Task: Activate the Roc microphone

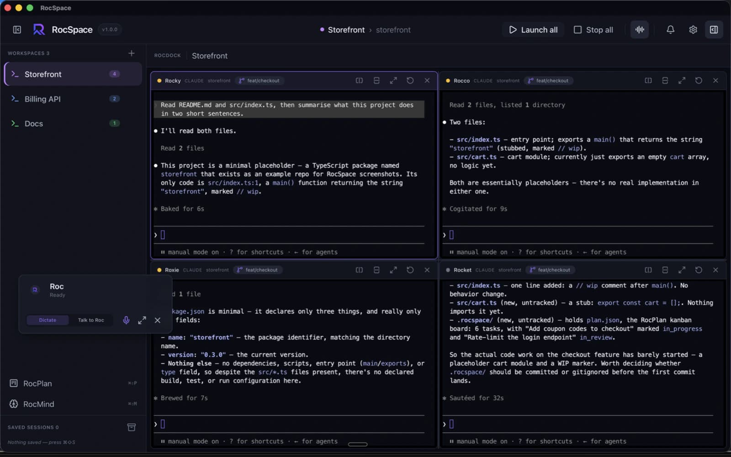Action: pos(126,320)
